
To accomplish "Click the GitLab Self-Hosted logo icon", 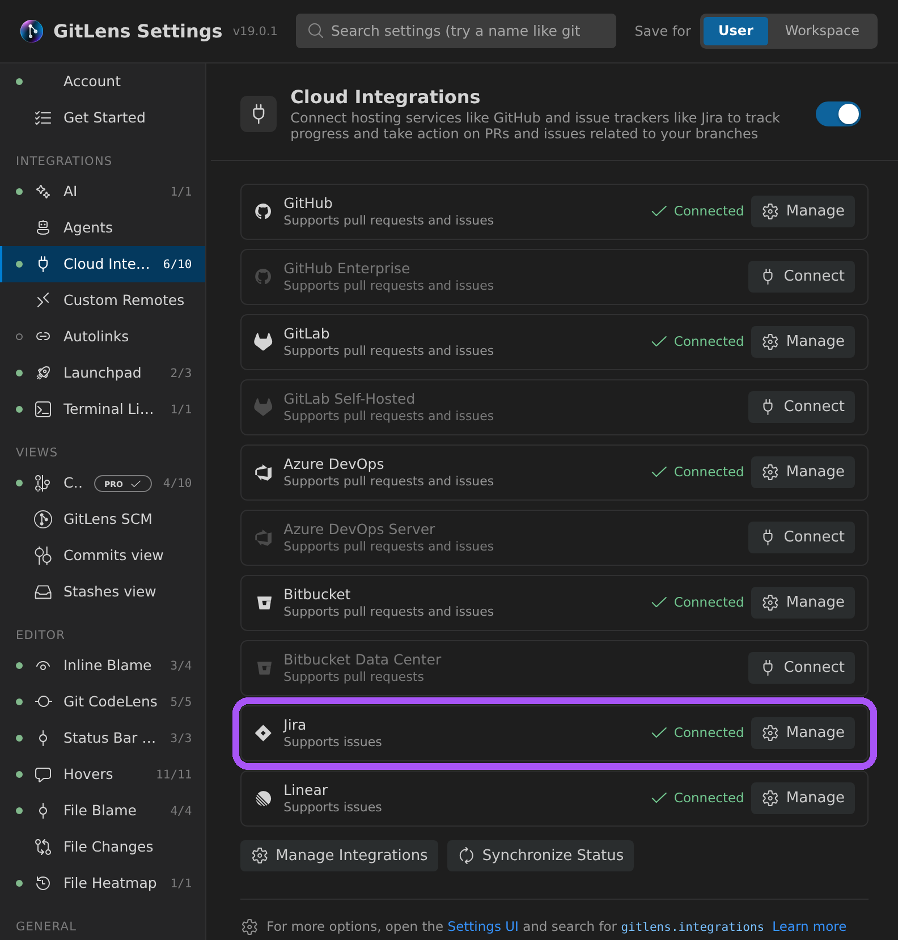I will 263,407.
